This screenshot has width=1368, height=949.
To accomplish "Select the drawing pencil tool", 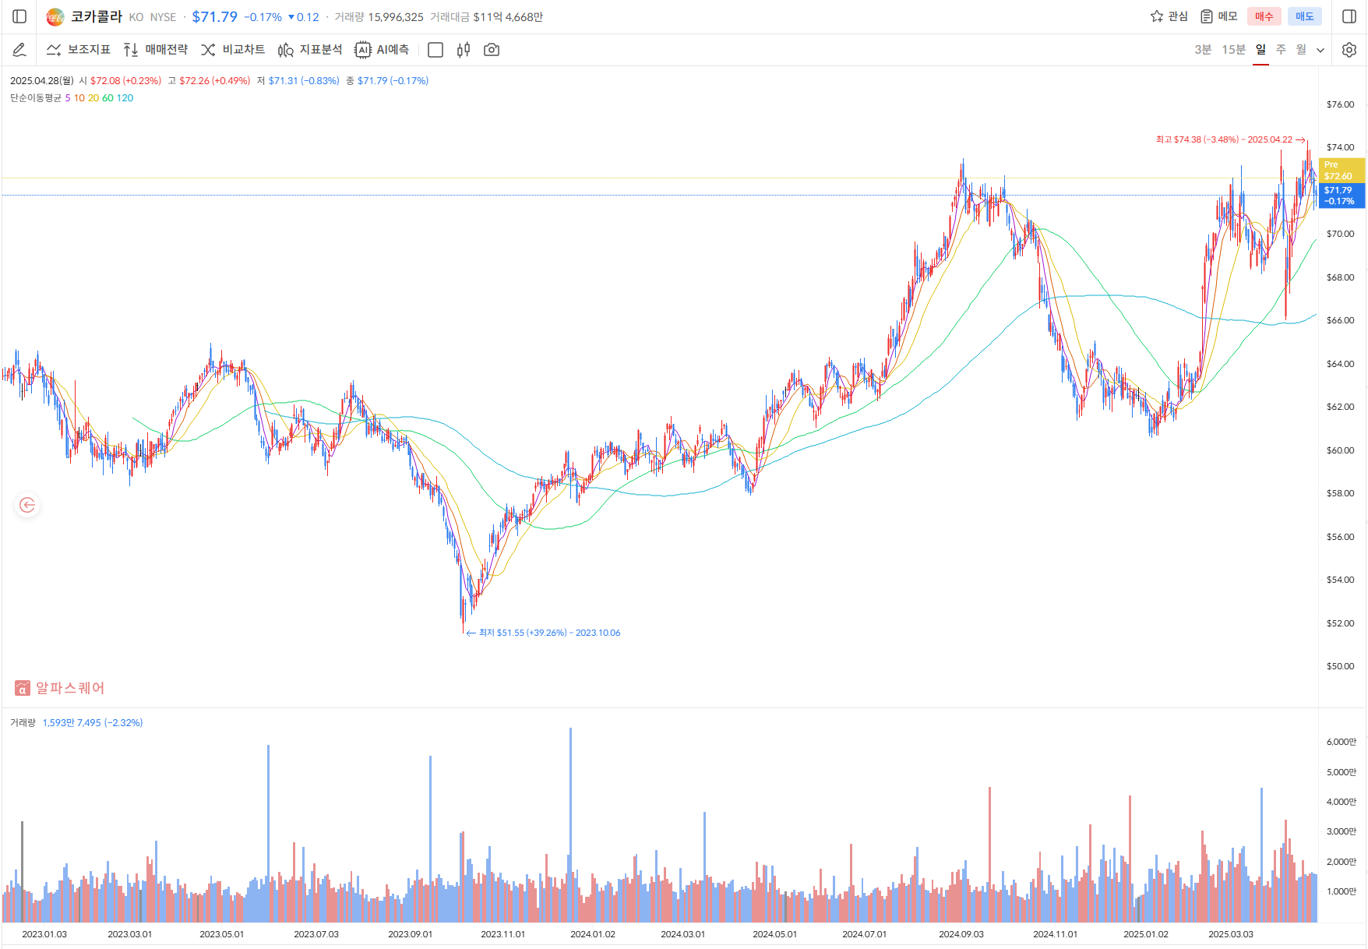I will point(19,50).
